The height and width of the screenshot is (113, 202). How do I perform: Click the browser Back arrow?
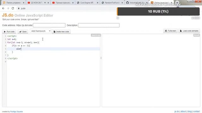(3, 8)
